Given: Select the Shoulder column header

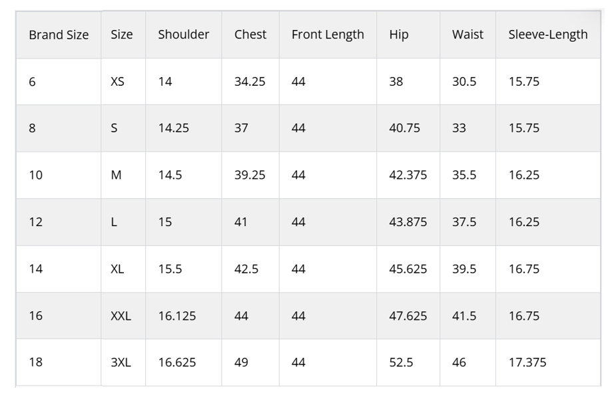Looking at the screenshot, I should click(x=183, y=35).
